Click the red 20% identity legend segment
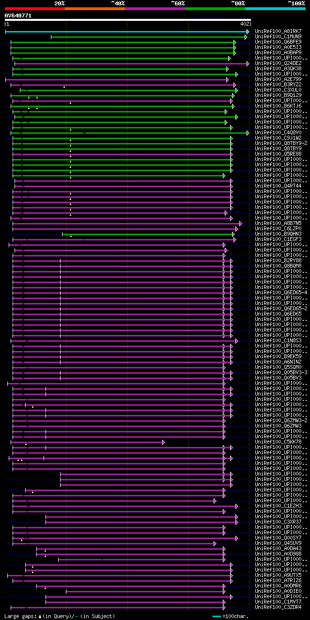310x620 pixels. click(x=34, y=8)
